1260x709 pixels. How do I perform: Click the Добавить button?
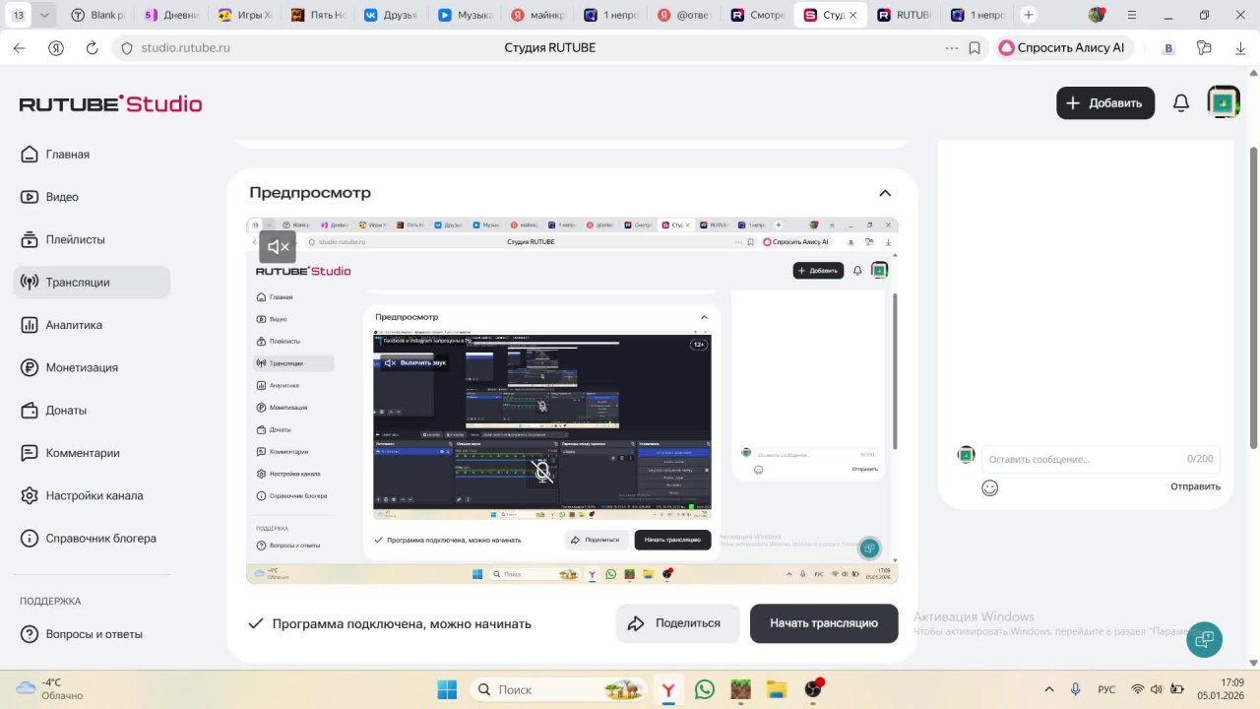click(1105, 103)
